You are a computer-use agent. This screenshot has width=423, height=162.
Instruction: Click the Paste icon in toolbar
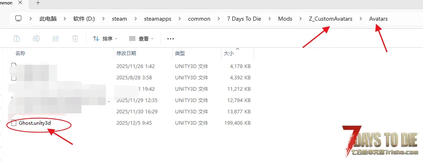17,38
